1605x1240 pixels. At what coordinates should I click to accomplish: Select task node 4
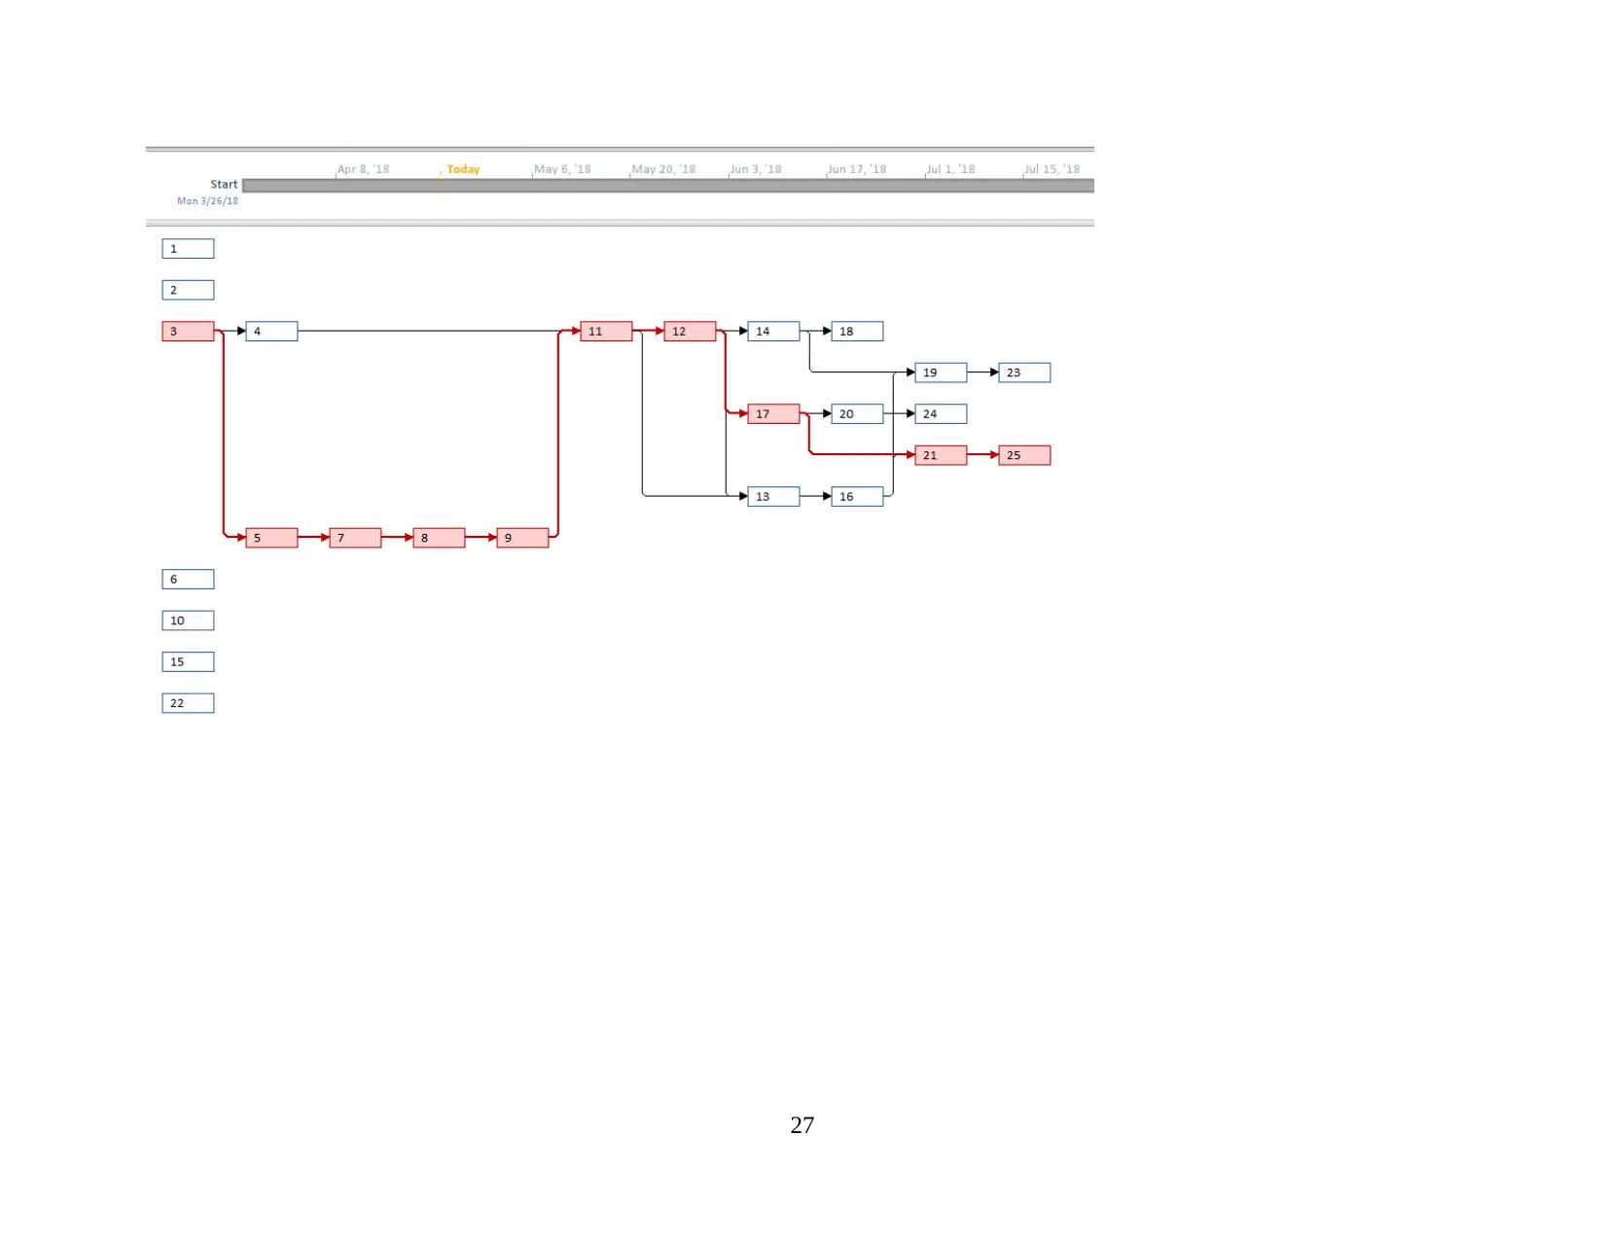pyautogui.click(x=271, y=332)
